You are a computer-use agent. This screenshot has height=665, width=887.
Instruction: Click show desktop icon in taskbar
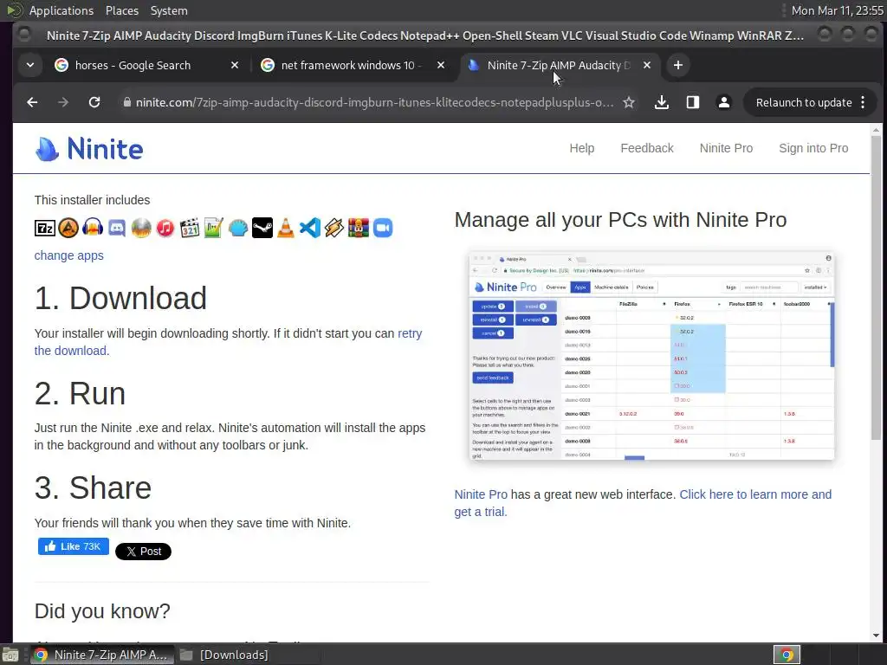point(10,655)
